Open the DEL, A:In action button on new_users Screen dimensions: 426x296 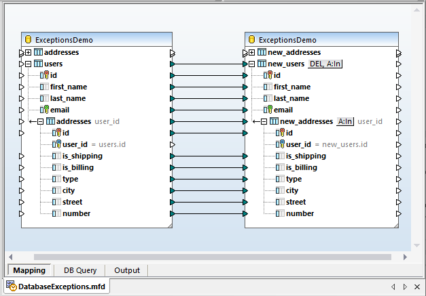(x=325, y=64)
